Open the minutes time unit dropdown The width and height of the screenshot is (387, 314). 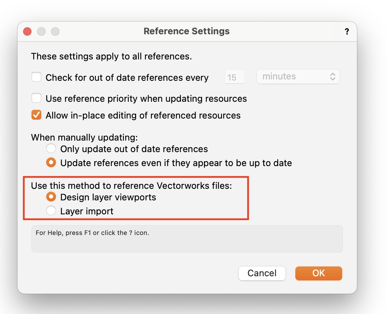298,77
